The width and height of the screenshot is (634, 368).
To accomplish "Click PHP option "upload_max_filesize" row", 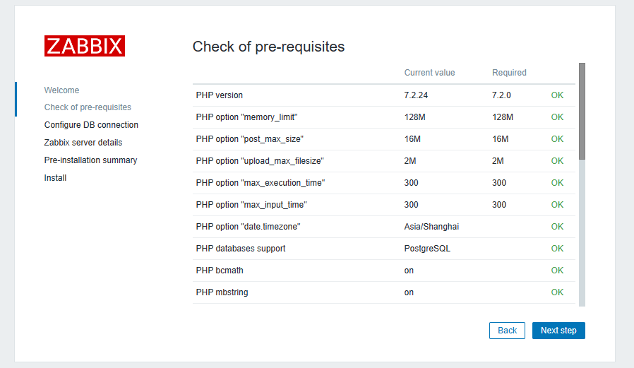I will (260, 161).
